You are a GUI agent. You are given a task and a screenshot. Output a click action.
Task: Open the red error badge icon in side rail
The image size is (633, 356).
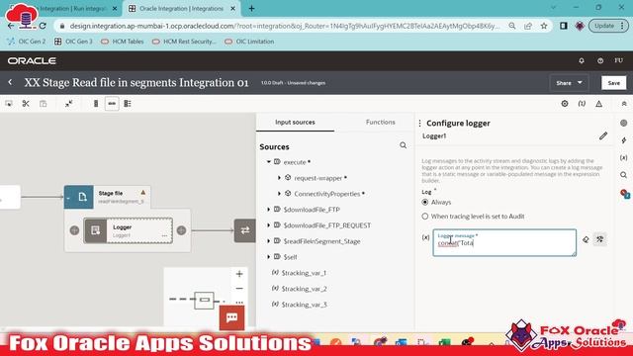(625, 194)
